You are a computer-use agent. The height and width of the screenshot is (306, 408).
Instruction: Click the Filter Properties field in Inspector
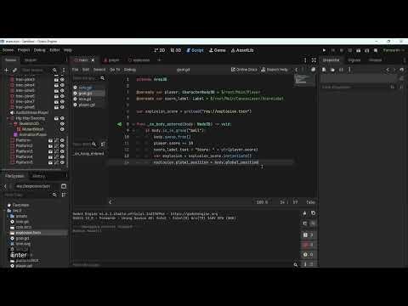point(355,87)
